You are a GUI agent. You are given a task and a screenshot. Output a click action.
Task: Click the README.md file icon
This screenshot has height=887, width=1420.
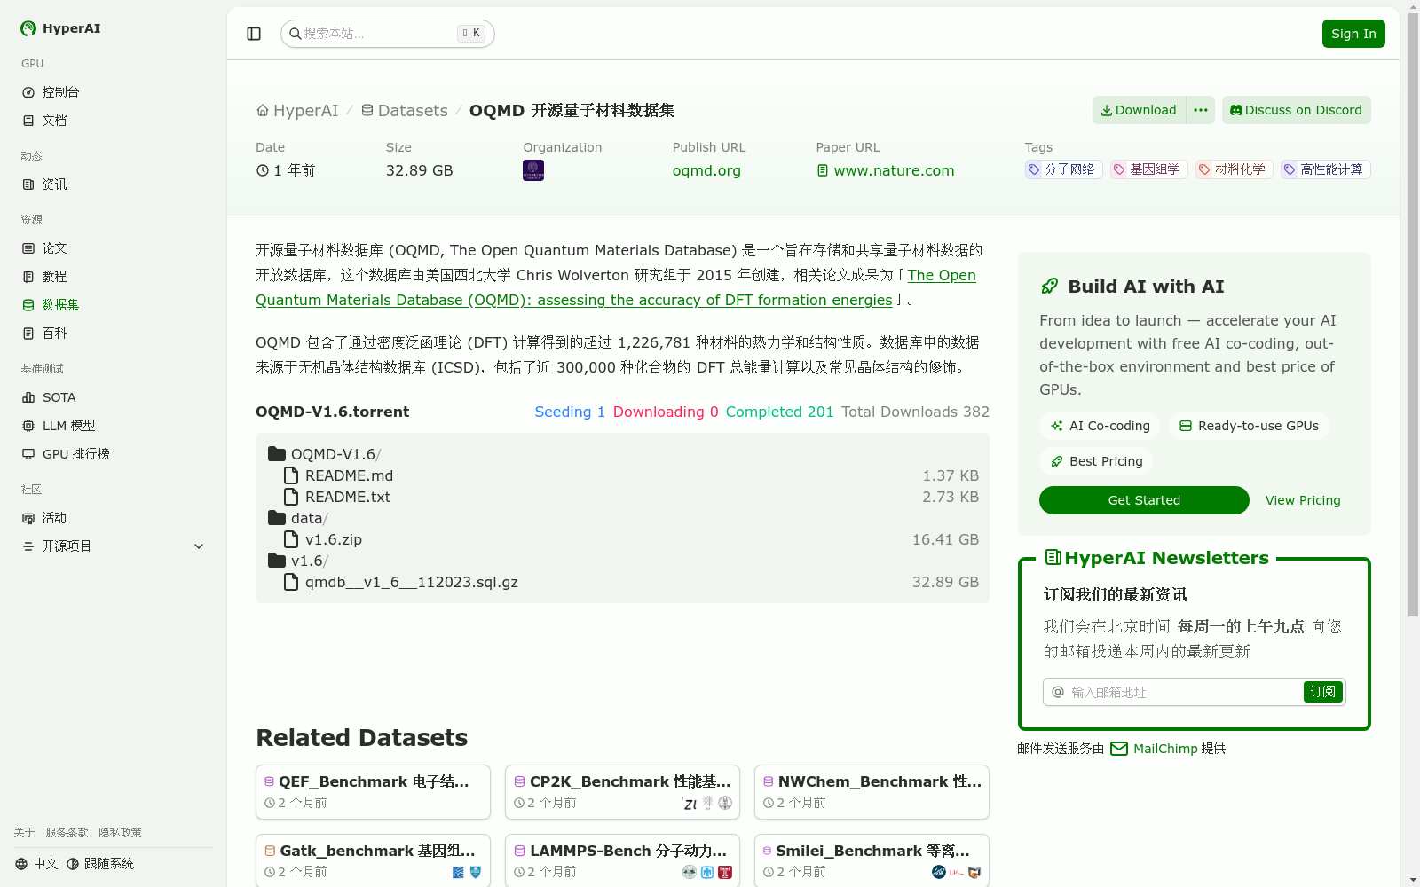(x=291, y=475)
